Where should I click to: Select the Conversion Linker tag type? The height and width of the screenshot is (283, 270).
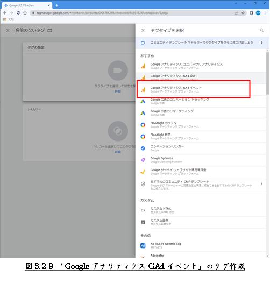[201, 148]
